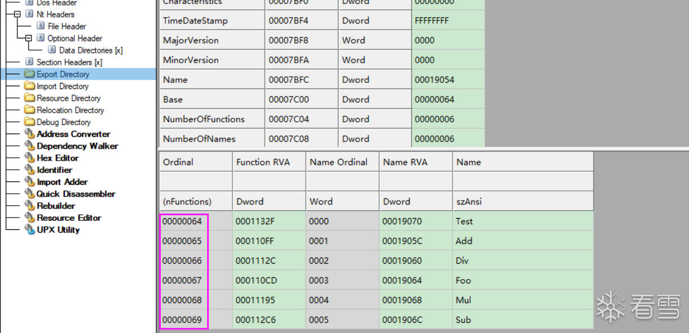Collapse the Optional Header tree node
Image resolution: width=689 pixels, height=333 pixels.
[x=28, y=38]
